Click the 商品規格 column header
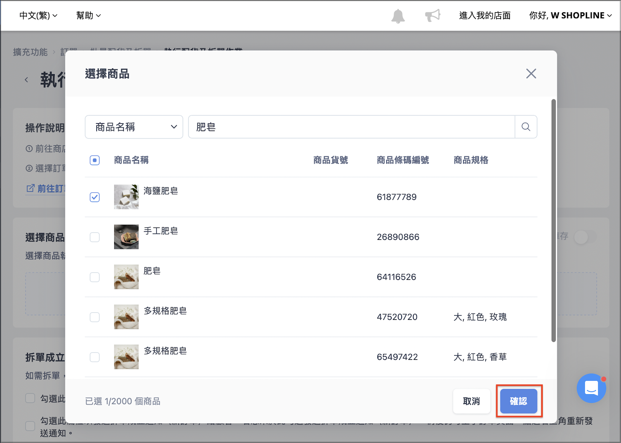Viewport: 621px width, 443px height. point(471,160)
